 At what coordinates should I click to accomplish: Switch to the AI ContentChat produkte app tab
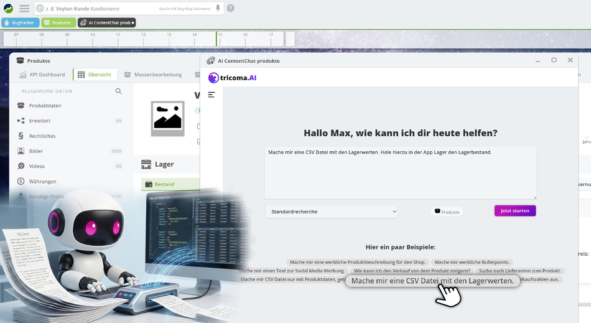[106, 22]
